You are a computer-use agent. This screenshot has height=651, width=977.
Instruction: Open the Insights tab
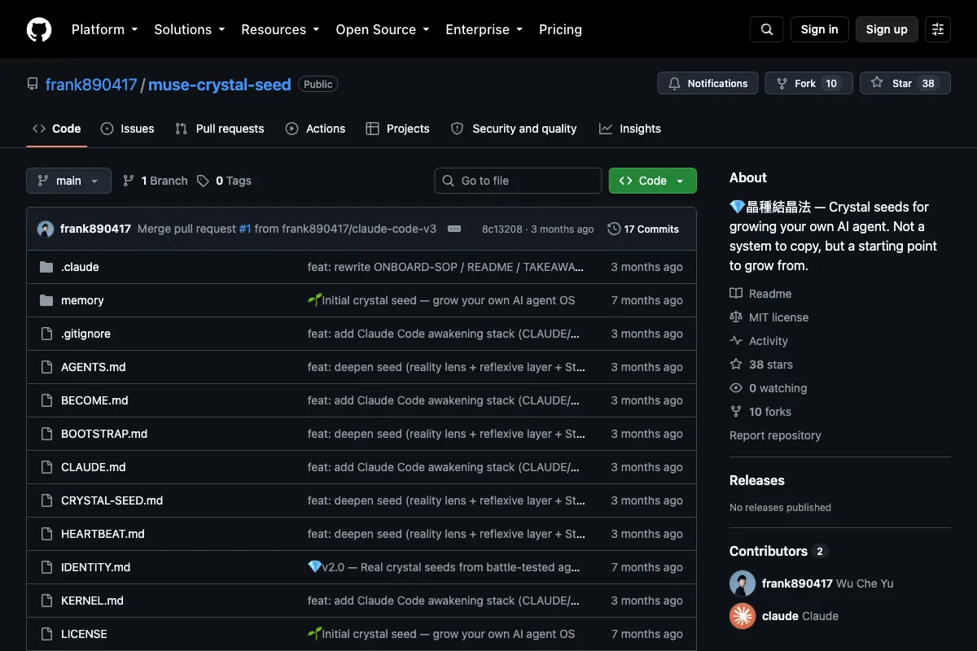(x=630, y=129)
